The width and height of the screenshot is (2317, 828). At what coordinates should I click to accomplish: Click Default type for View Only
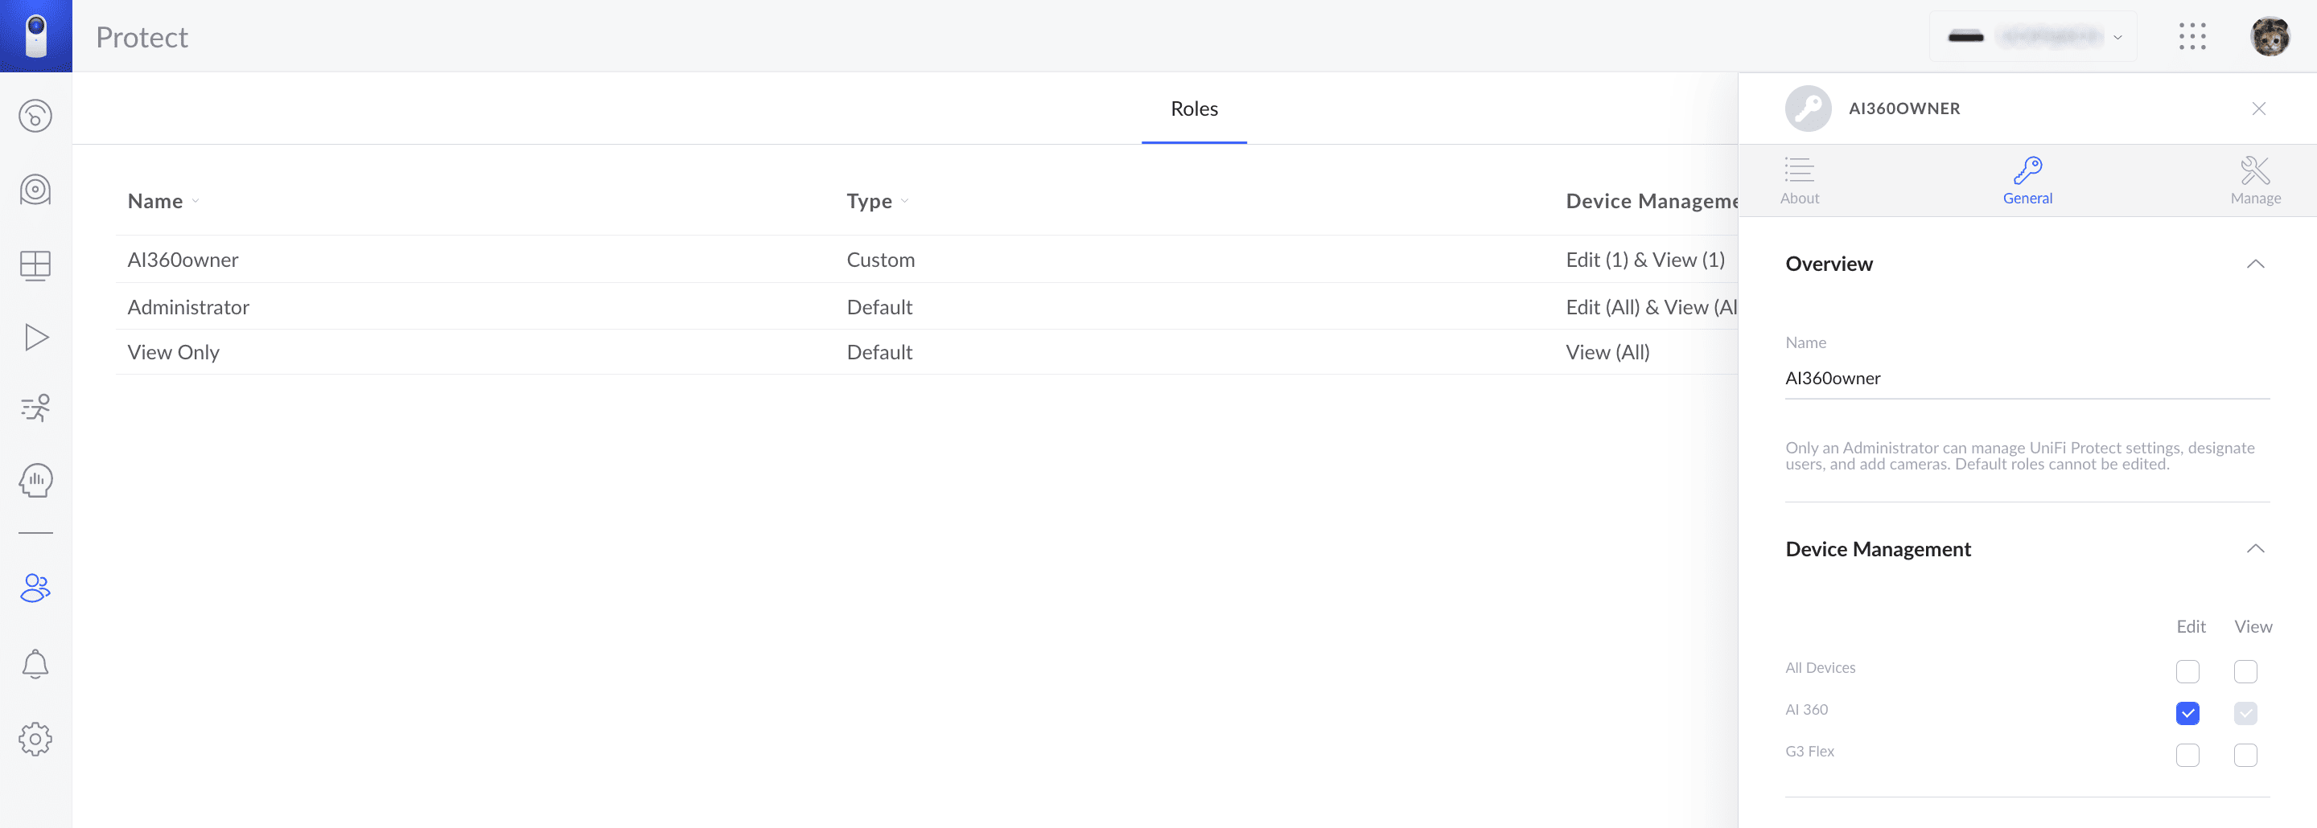[x=879, y=352]
